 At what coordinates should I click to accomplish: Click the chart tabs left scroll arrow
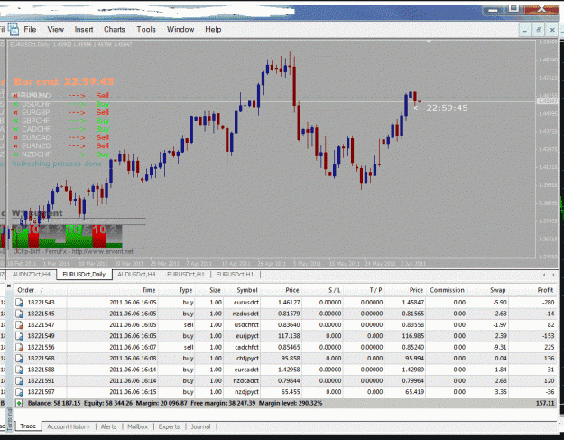544,275
